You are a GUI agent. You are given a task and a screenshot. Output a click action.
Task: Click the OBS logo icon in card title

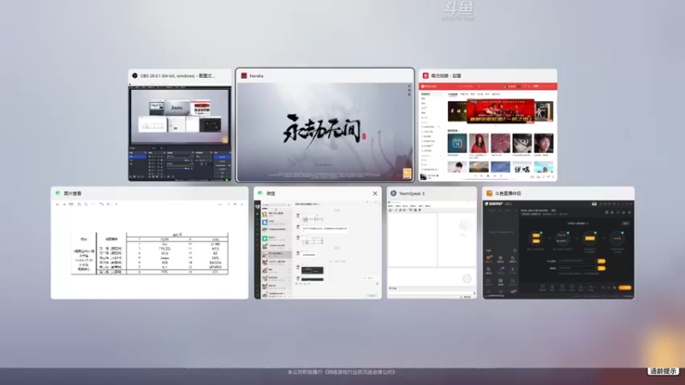pos(134,75)
